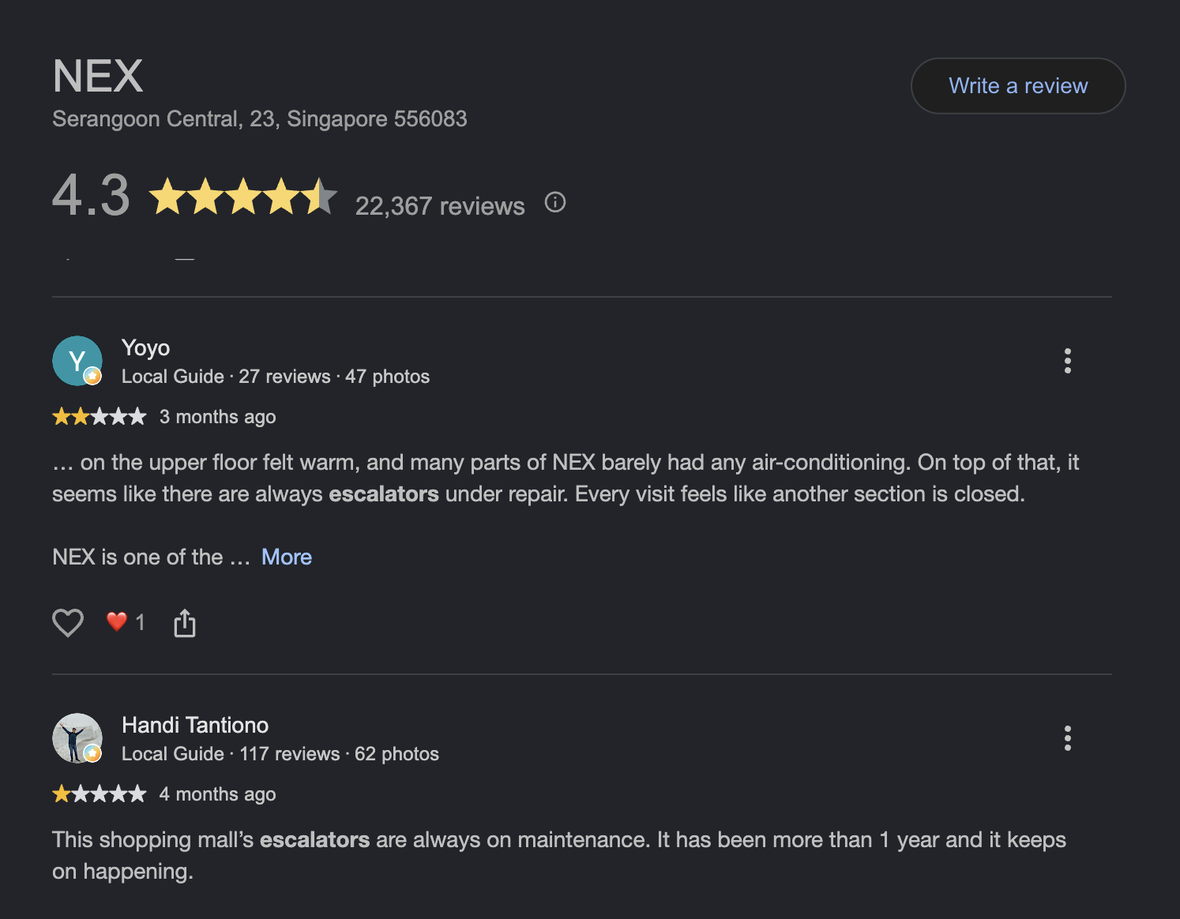
Task: Click the red heart reaction count
Action: click(x=126, y=622)
